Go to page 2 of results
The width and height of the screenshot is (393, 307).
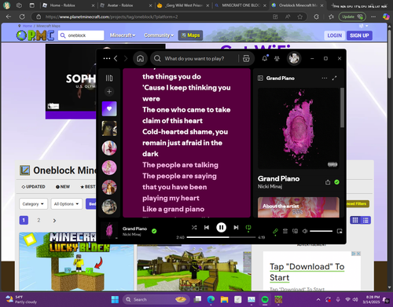tap(39, 220)
